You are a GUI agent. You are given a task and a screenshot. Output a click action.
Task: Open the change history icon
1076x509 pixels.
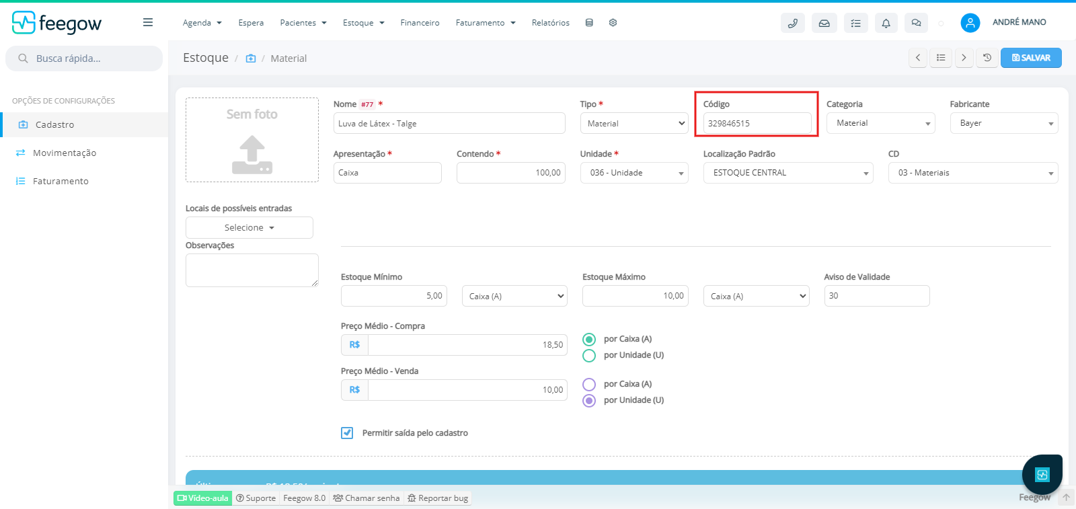[x=987, y=58]
